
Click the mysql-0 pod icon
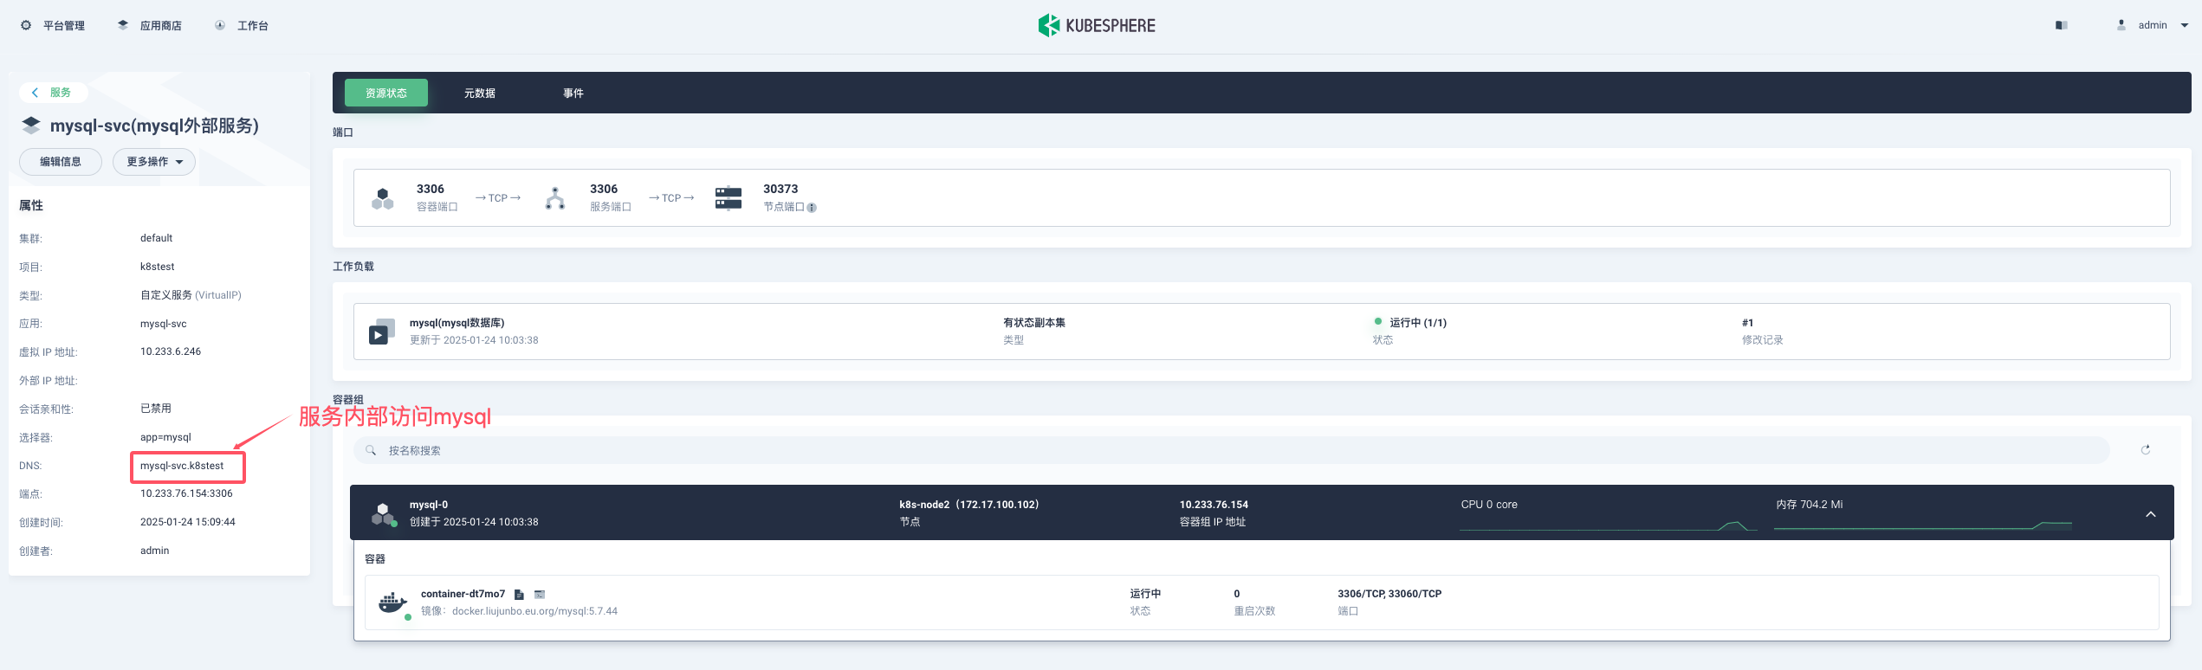[384, 514]
